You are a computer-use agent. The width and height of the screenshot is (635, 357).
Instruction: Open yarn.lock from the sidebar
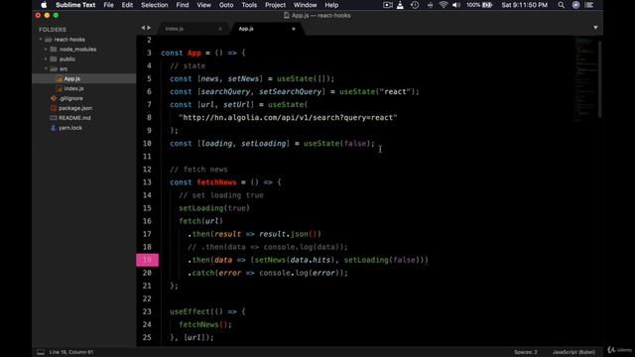click(x=70, y=128)
